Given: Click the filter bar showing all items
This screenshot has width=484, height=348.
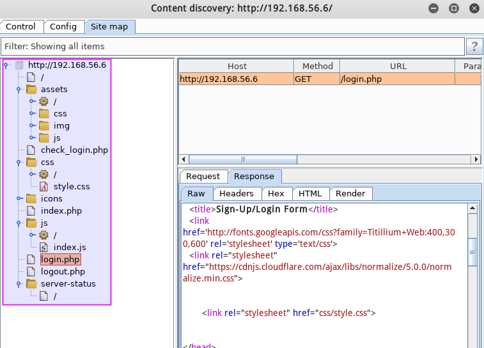Looking at the screenshot, I should 233,46.
